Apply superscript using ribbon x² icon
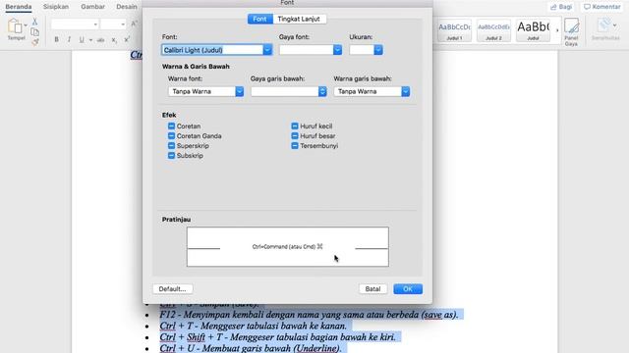This screenshot has height=353, width=629. [127, 39]
